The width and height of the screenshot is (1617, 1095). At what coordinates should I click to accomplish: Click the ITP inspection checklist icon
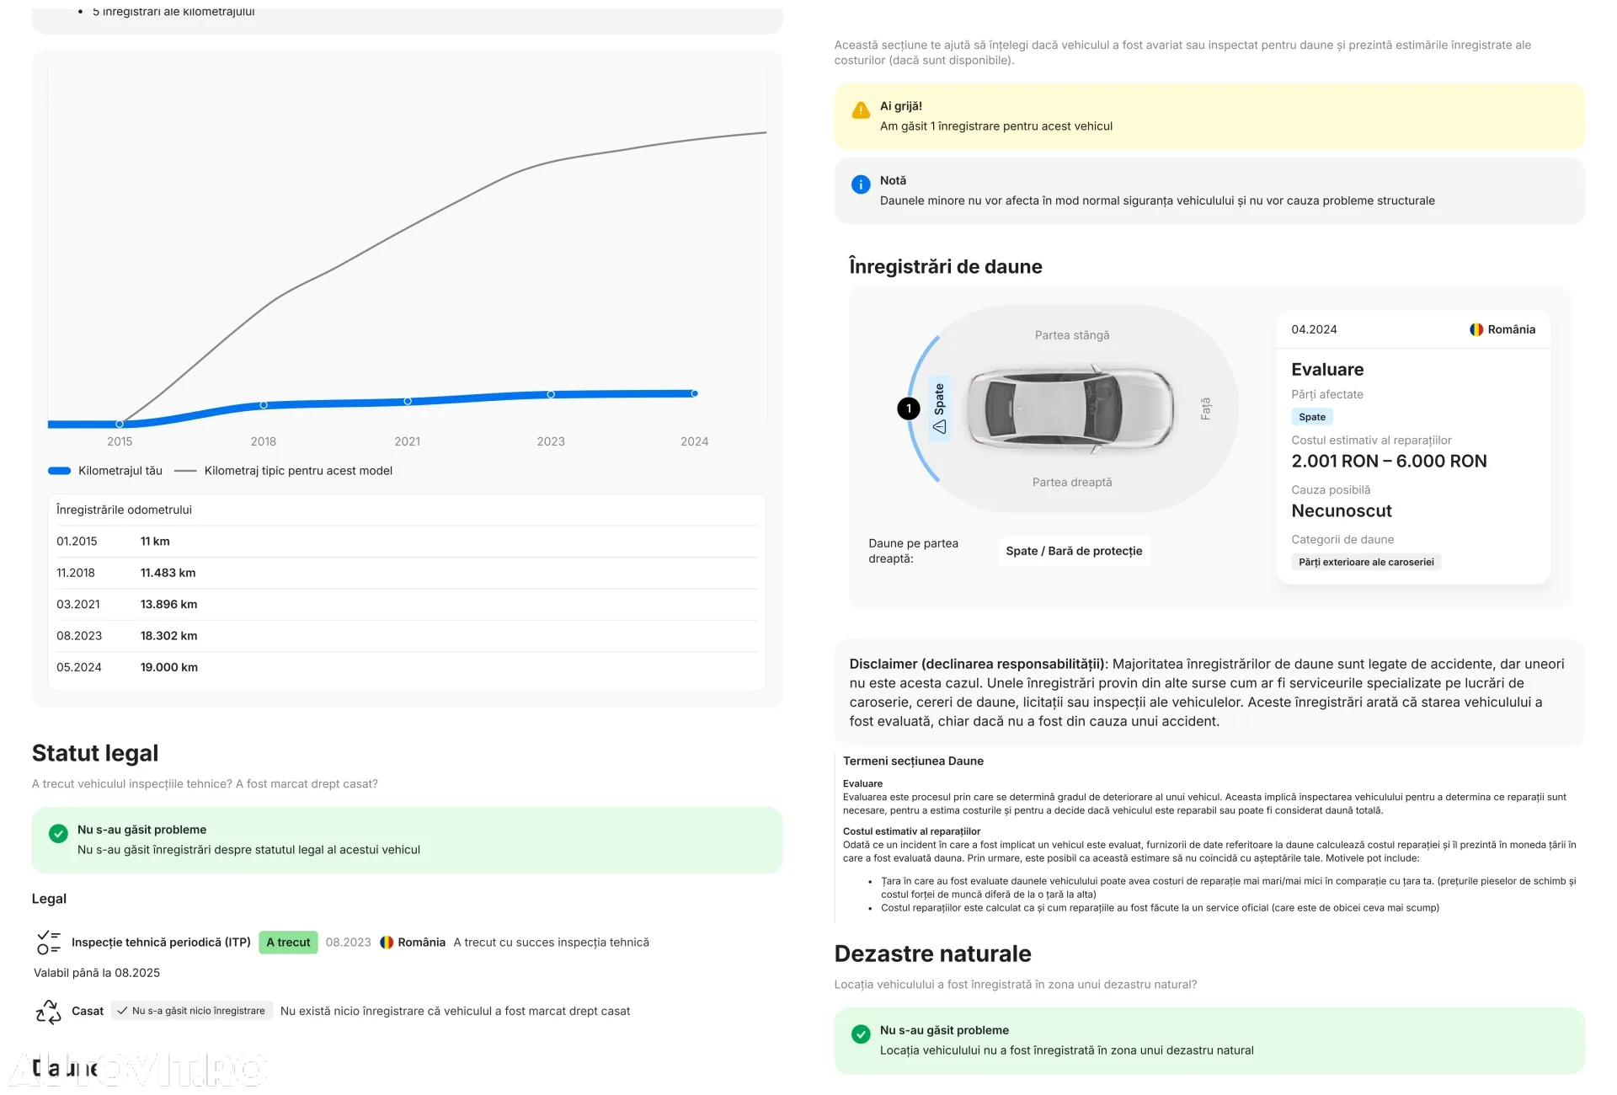pyautogui.click(x=49, y=942)
